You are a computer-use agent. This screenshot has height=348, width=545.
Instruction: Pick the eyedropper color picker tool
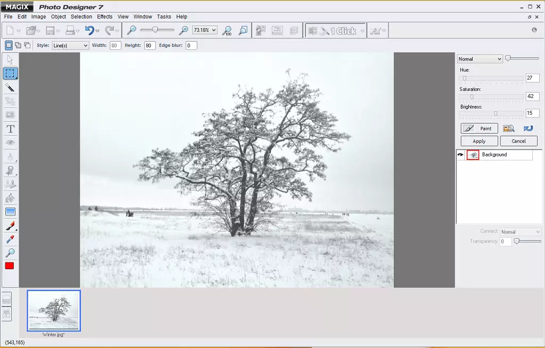click(10, 239)
